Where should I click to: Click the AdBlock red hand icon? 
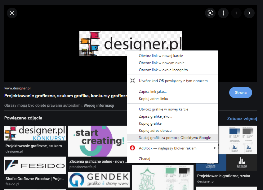click(x=133, y=148)
